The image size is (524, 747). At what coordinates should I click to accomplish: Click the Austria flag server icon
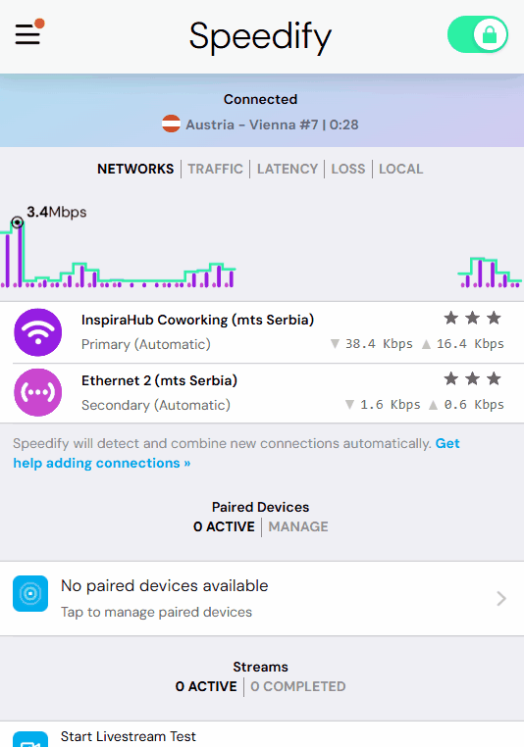click(171, 124)
